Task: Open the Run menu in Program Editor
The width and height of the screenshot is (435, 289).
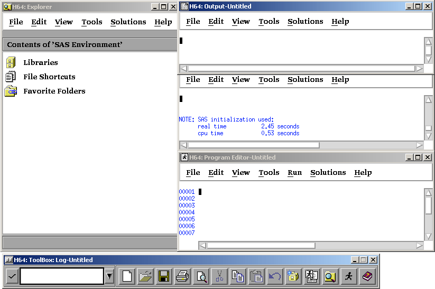Action: pos(294,173)
